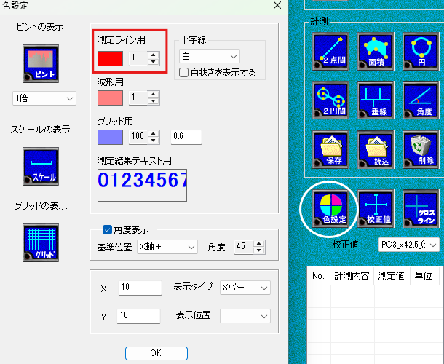Screen dimensions: 444x364
Task: Click the 測定ライン用 width number field
Action: (138, 59)
